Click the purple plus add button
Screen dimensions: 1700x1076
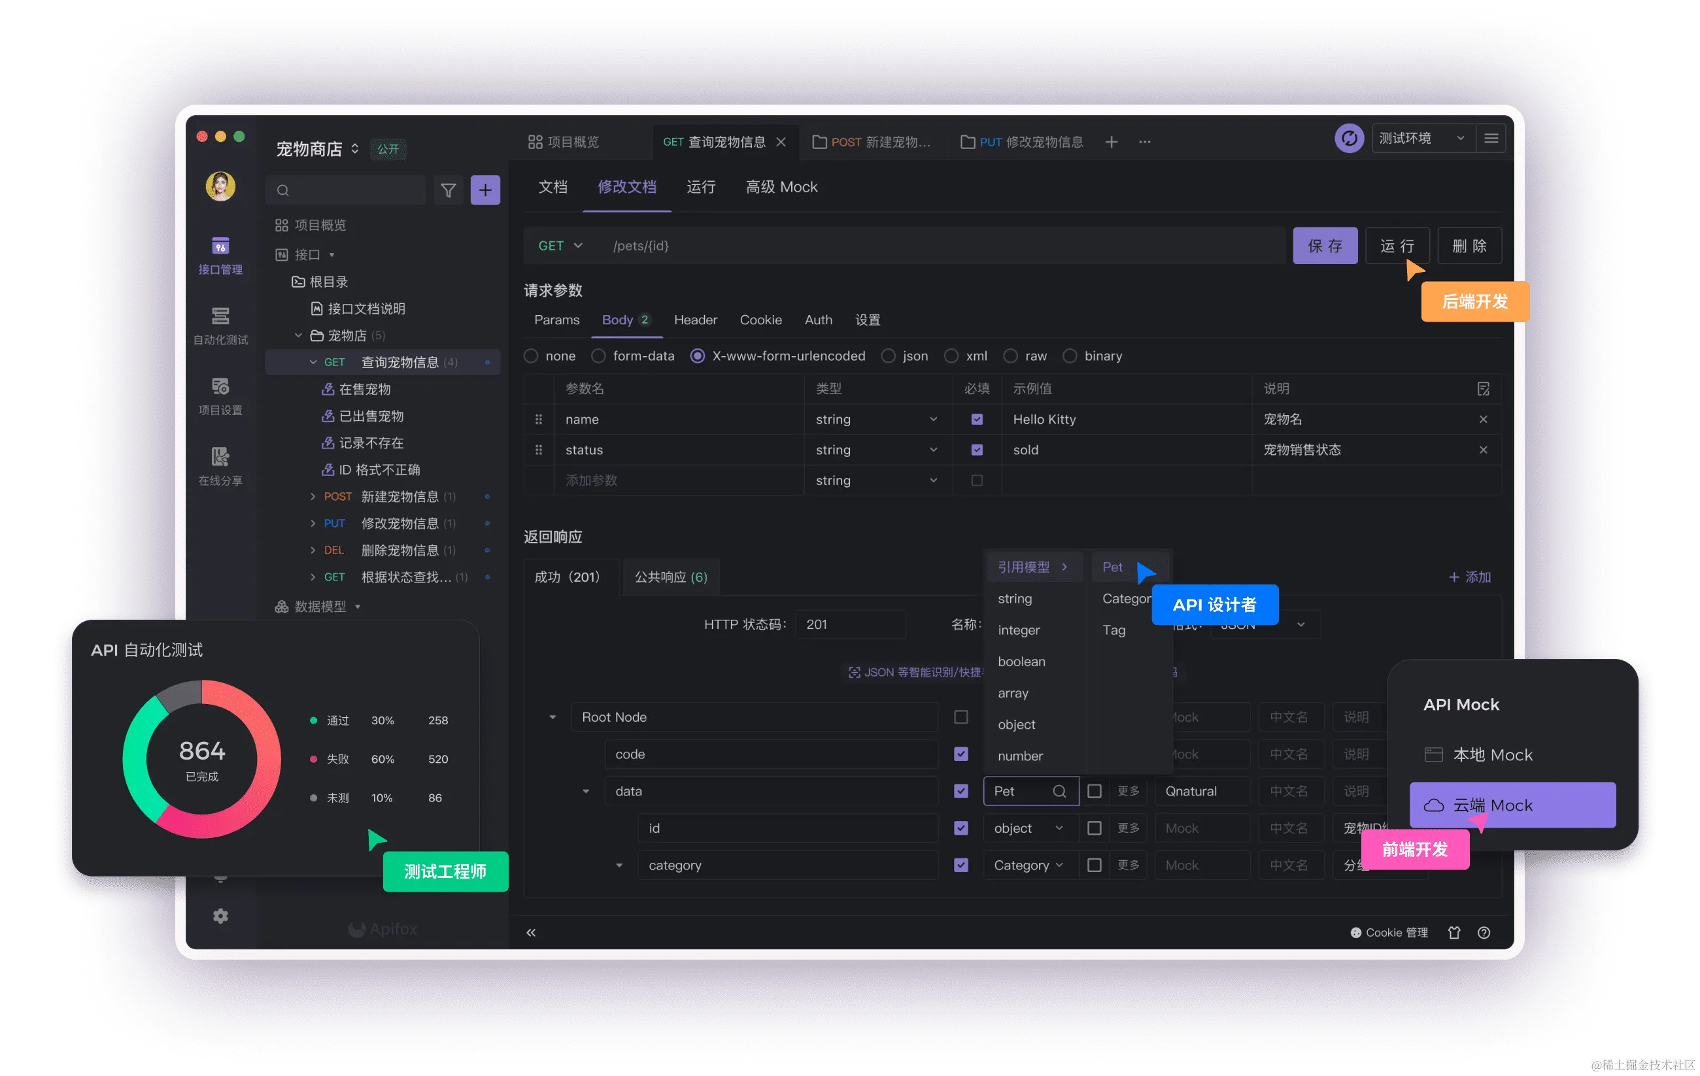pyautogui.click(x=485, y=190)
